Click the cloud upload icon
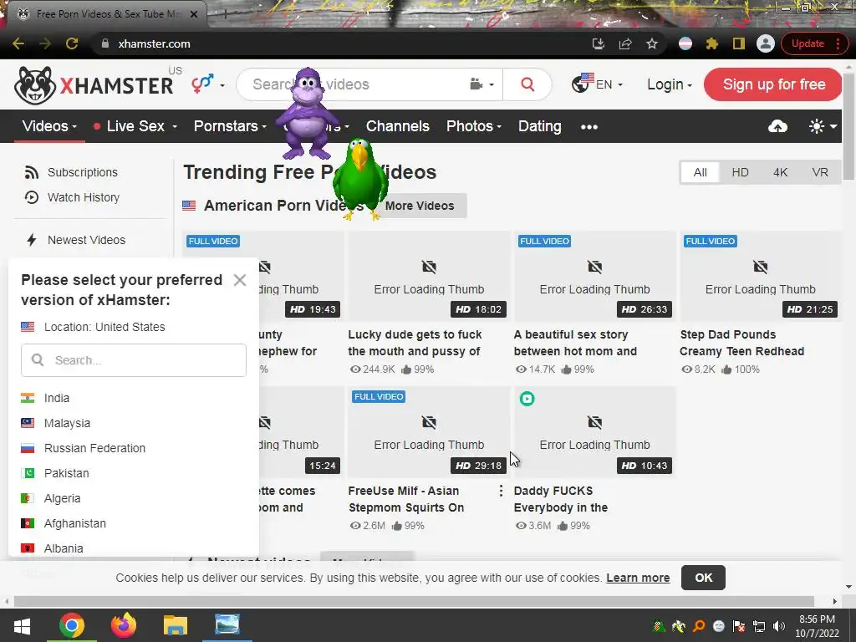Viewport: 856px width, 642px height. [777, 127]
